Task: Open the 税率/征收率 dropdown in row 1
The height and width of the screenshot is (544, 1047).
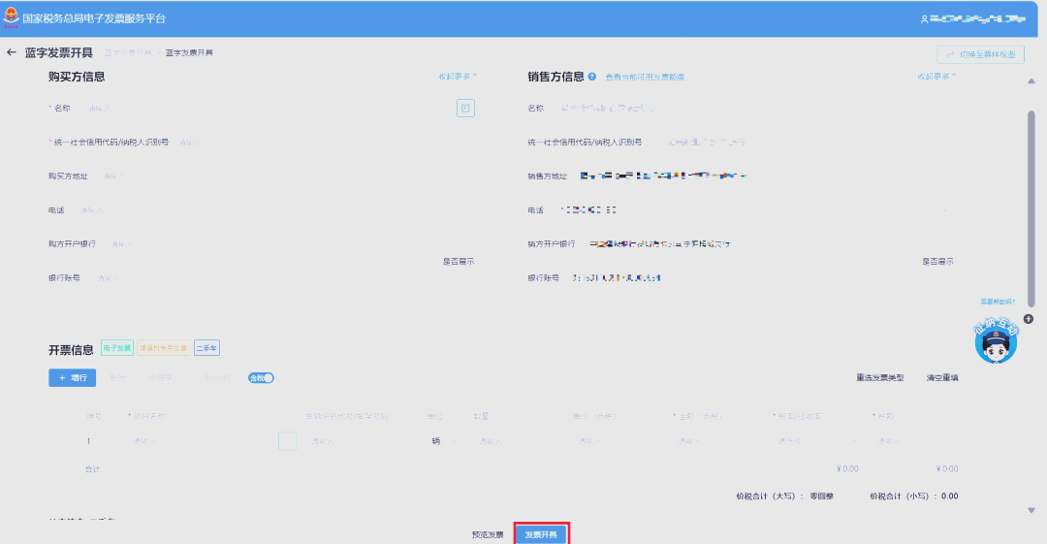Action: coord(816,441)
